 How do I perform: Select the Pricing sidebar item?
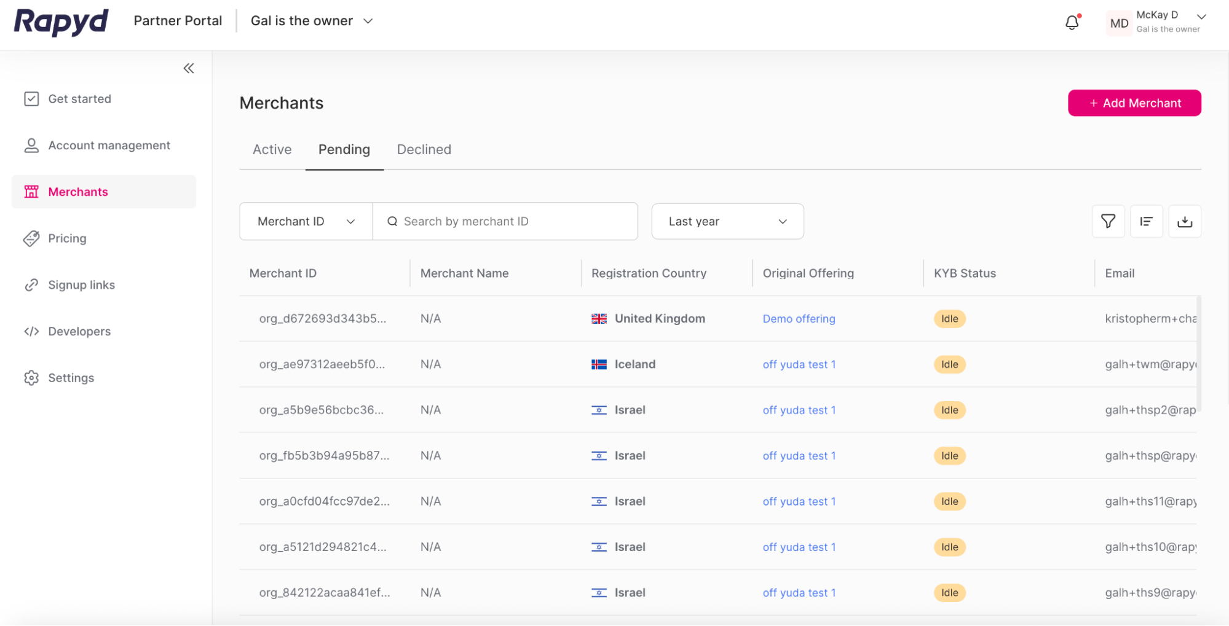(x=67, y=238)
